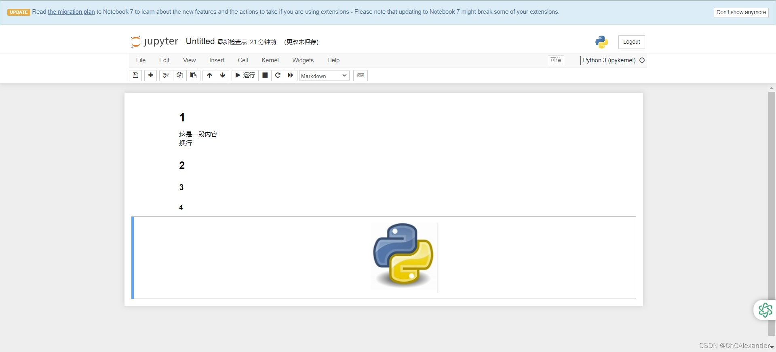The width and height of the screenshot is (776, 352).
Task: Click the heading 3 in the notebook
Action: (x=181, y=187)
